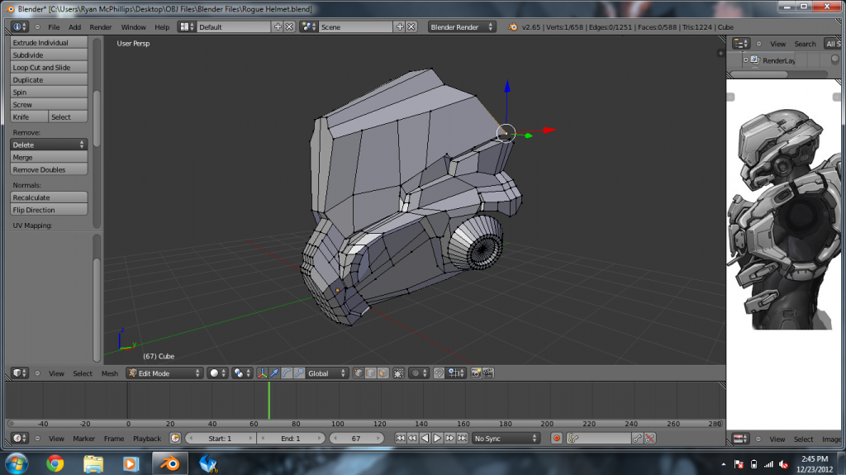The height and width of the screenshot is (475, 846).
Task: Open the viewport shading dropdown
Action: click(x=217, y=373)
